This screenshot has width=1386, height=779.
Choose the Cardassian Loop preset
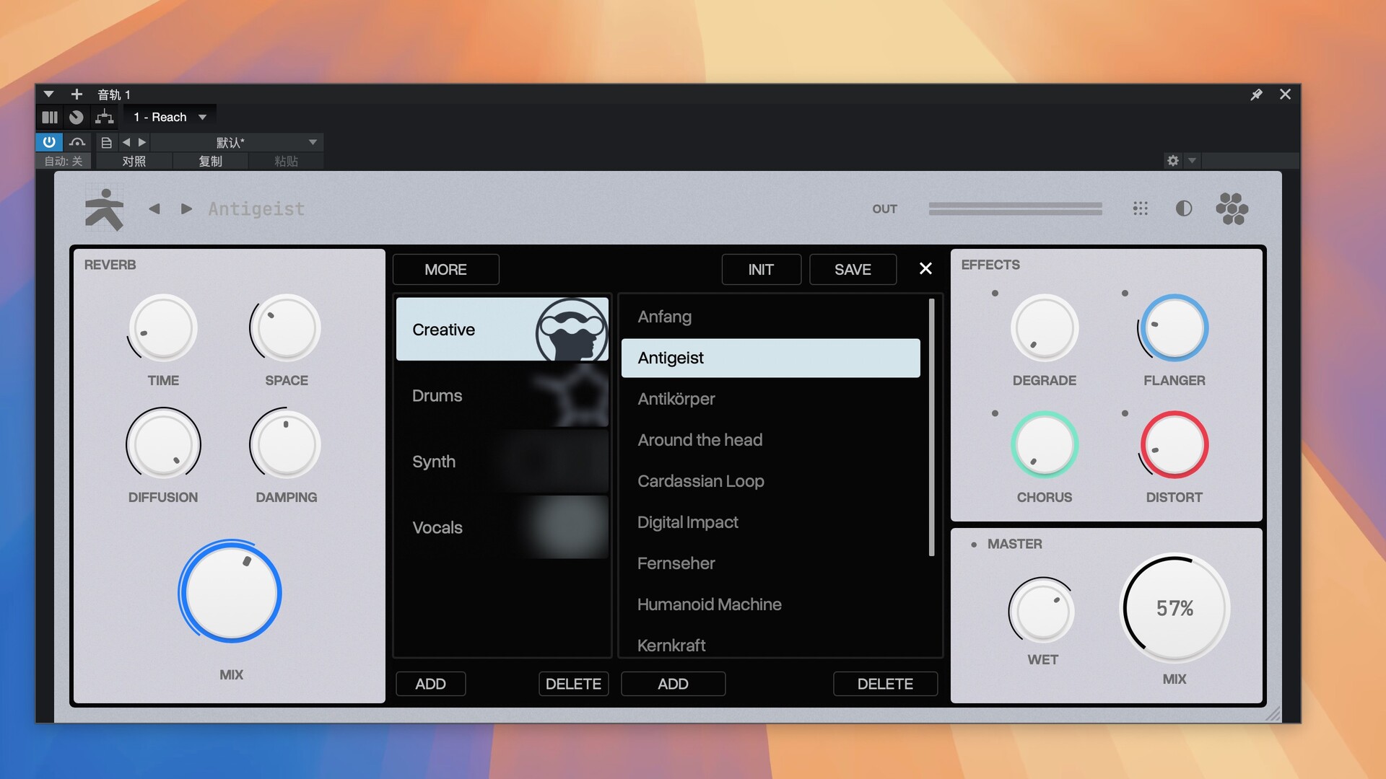[770, 481]
